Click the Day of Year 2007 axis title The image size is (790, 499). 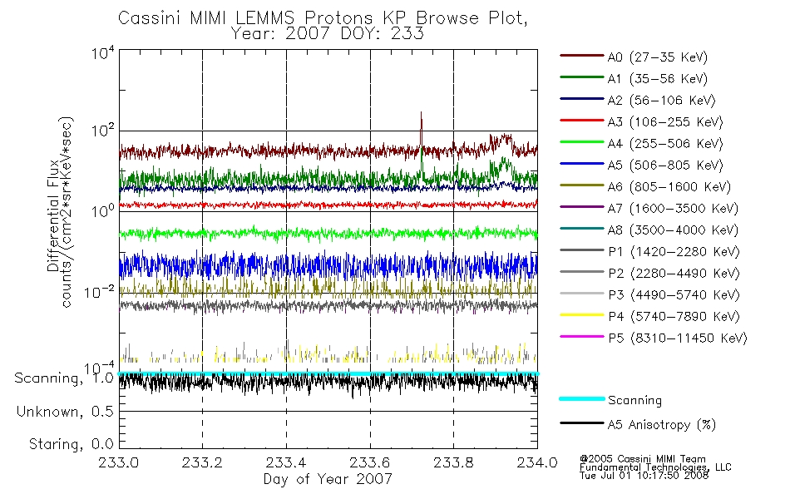pos(328,479)
